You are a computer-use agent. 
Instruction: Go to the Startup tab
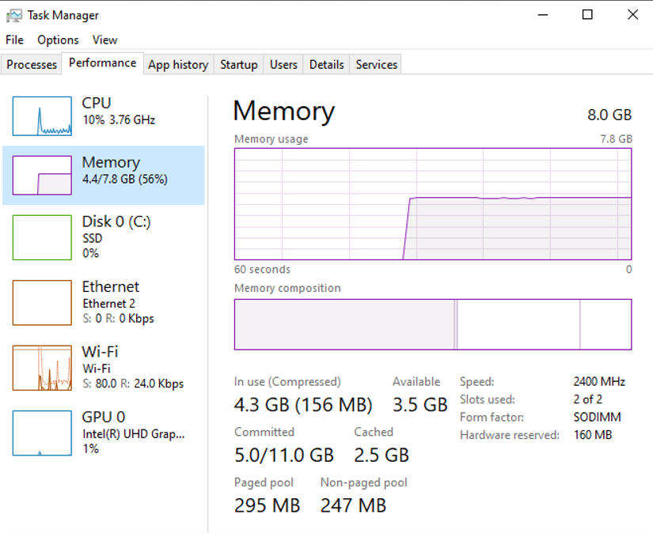[238, 65]
